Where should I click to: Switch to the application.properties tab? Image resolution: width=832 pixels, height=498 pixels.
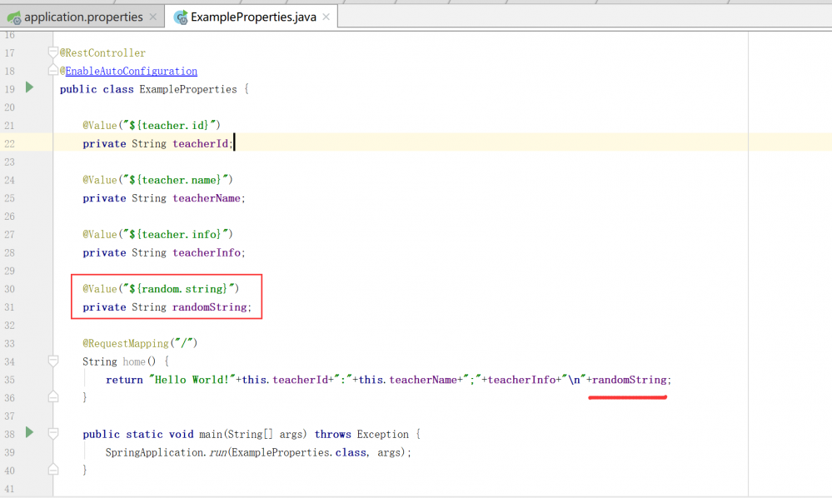[x=83, y=17]
